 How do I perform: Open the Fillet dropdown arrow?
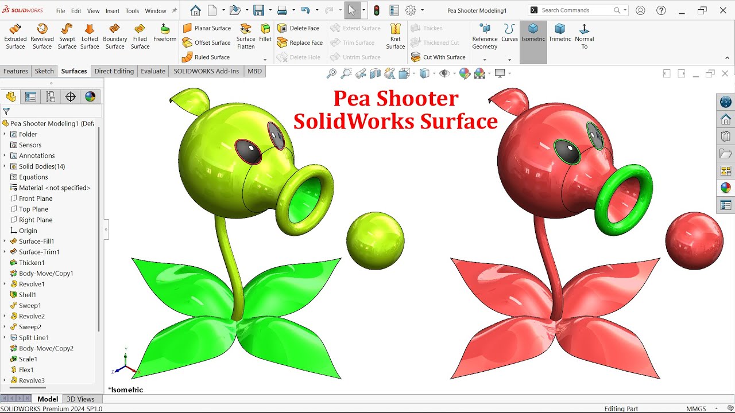265,60
